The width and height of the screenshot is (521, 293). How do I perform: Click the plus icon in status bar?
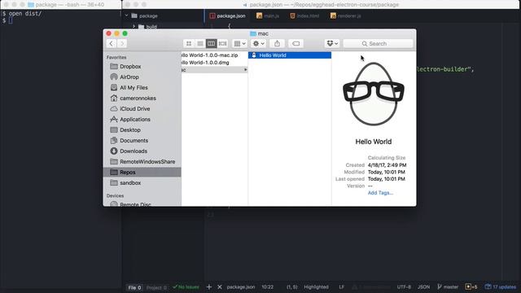click(x=209, y=286)
